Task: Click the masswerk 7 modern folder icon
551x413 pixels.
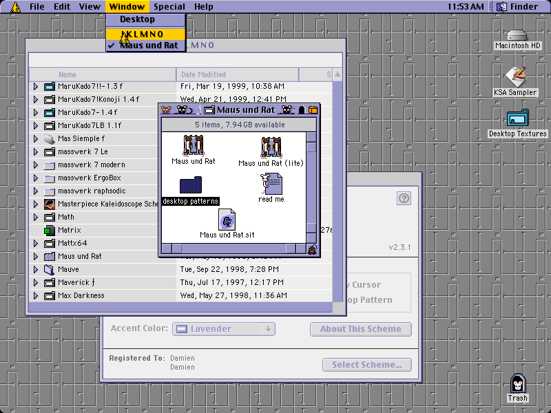Action: pyautogui.click(x=50, y=165)
